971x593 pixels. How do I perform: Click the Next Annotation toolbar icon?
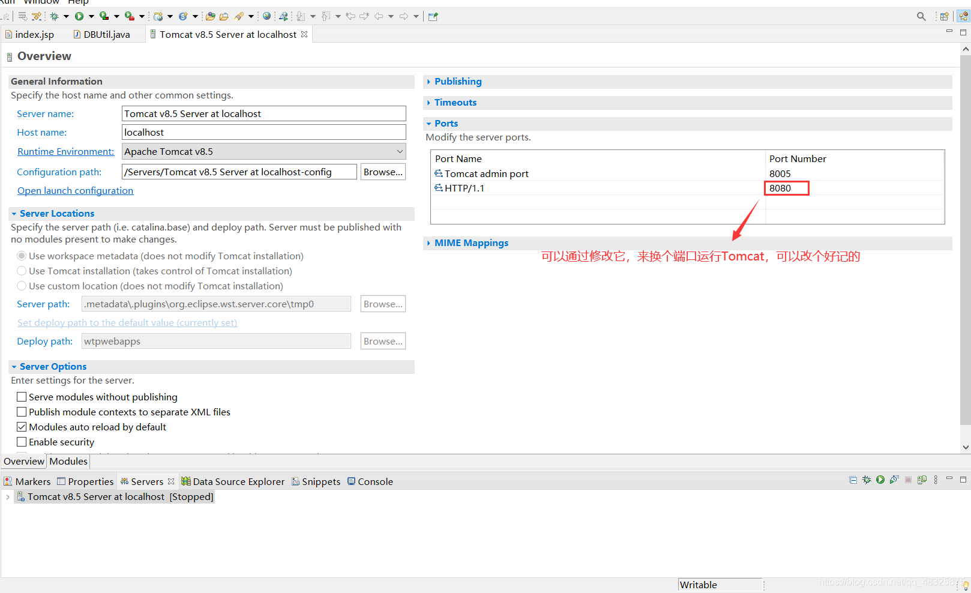[x=301, y=16]
